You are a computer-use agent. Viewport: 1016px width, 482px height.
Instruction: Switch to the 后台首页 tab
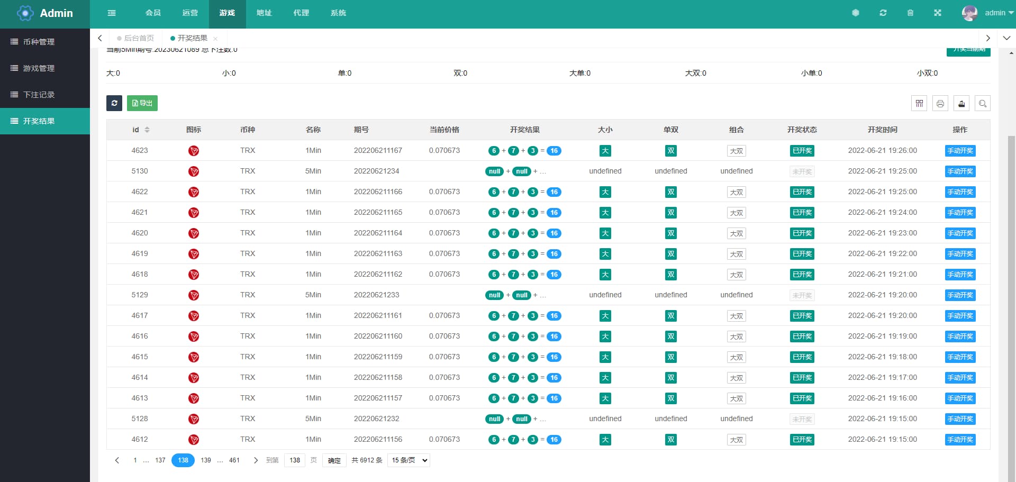tap(139, 38)
